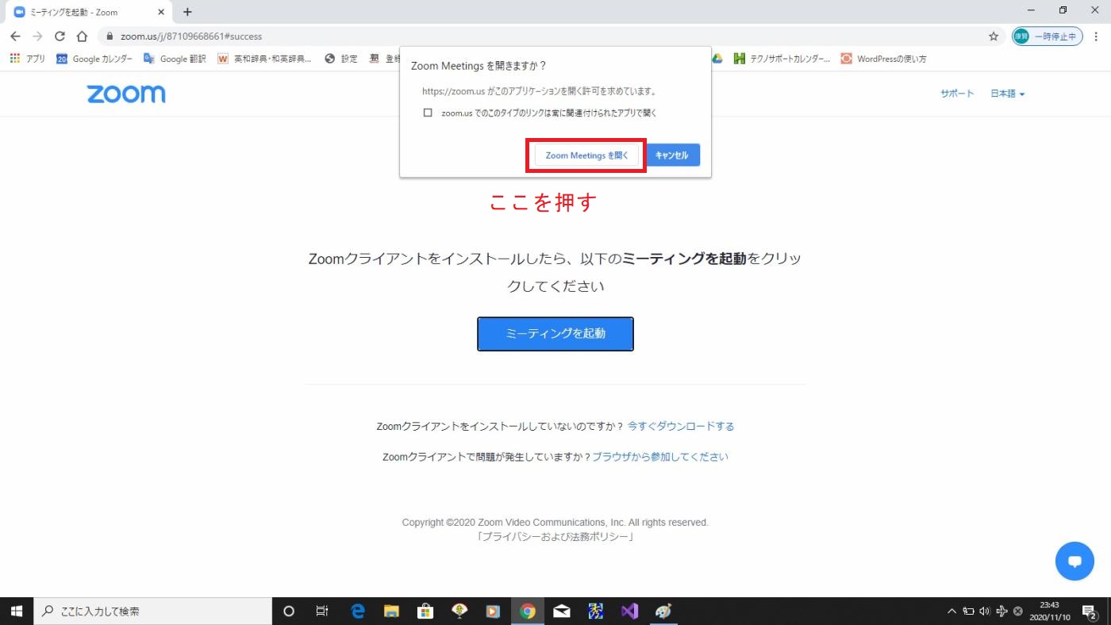Go back with the browser back arrow

pos(15,36)
